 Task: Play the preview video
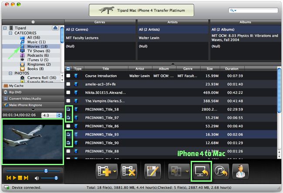point(14,178)
